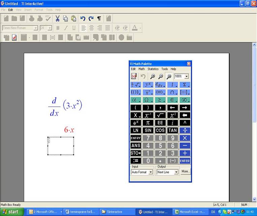Open the 100% zoom dropdown in palette
Viewport: 257px width, 216px height.
tap(186, 76)
